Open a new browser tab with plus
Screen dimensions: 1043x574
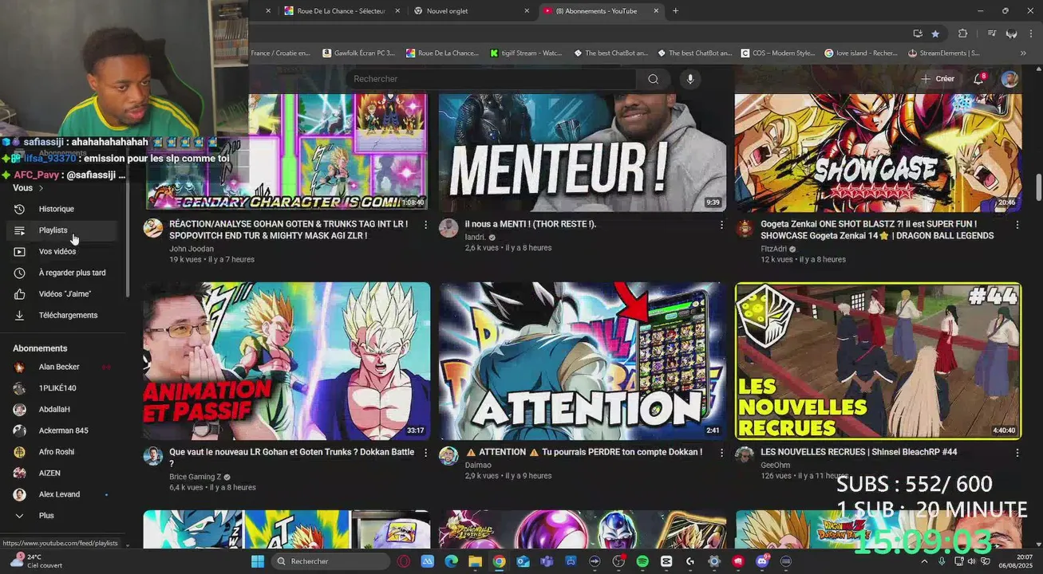click(676, 11)
